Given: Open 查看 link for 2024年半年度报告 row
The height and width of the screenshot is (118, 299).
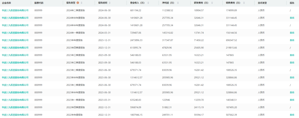Looking at the screenshot, I should (292, 18).
